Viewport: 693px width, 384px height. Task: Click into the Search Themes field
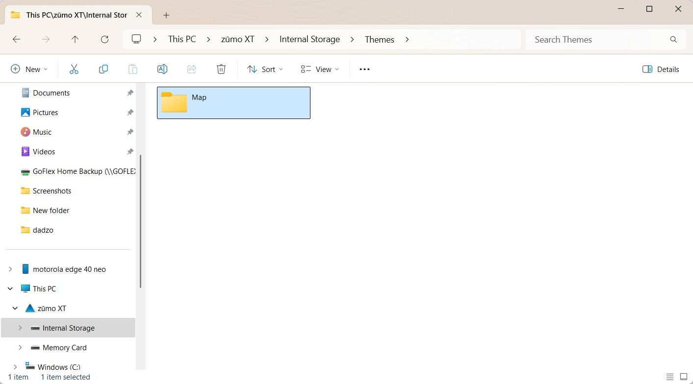pyautogui.click(x=599, y=40)
